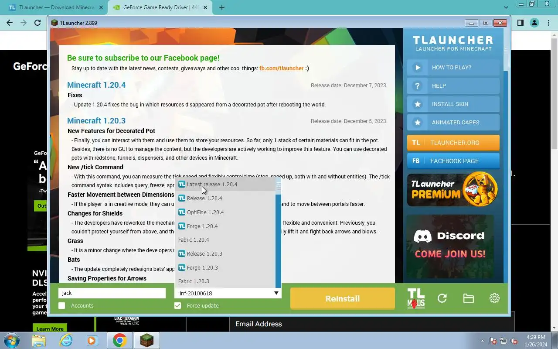Select Fabric 1.20.3 entry
This screenshot has width=558, height=349.
[x=225, y=281]
